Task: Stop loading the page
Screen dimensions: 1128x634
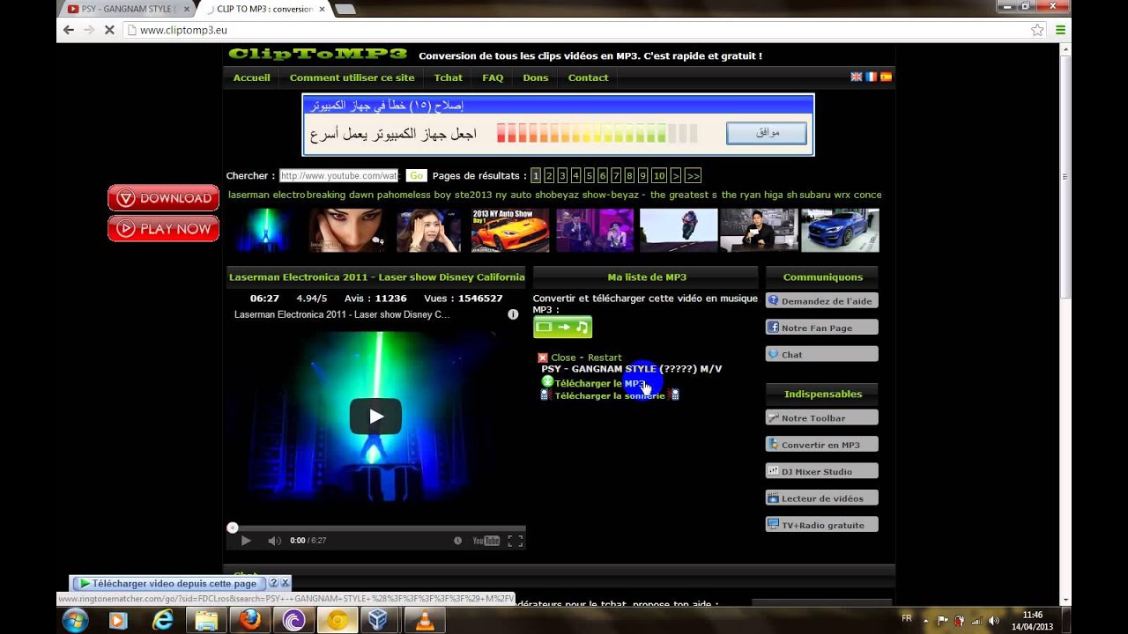Action: [109, 30]
